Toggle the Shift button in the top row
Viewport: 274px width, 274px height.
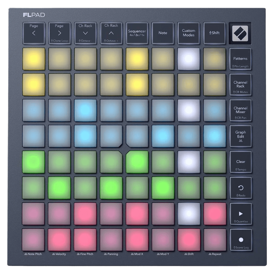[x=214, y=33]
